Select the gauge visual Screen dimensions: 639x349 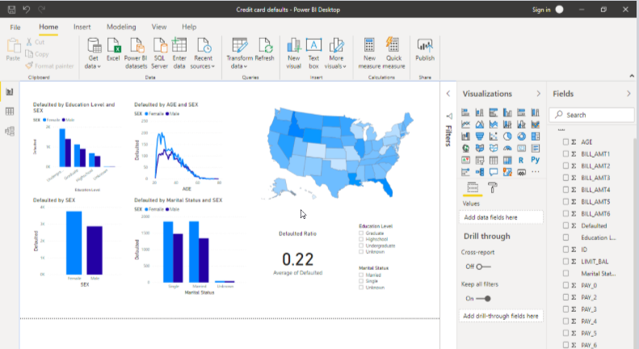(507, 149)
